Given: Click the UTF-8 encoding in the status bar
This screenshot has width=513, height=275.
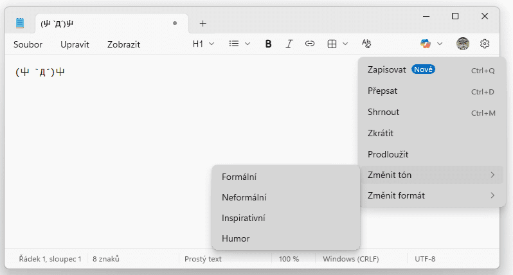Looking at the screenshot, I should 424,259.
